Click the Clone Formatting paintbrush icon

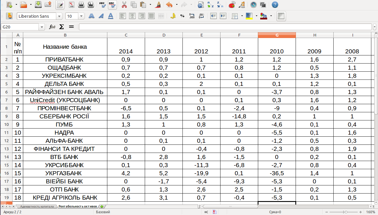coord(158,5)
